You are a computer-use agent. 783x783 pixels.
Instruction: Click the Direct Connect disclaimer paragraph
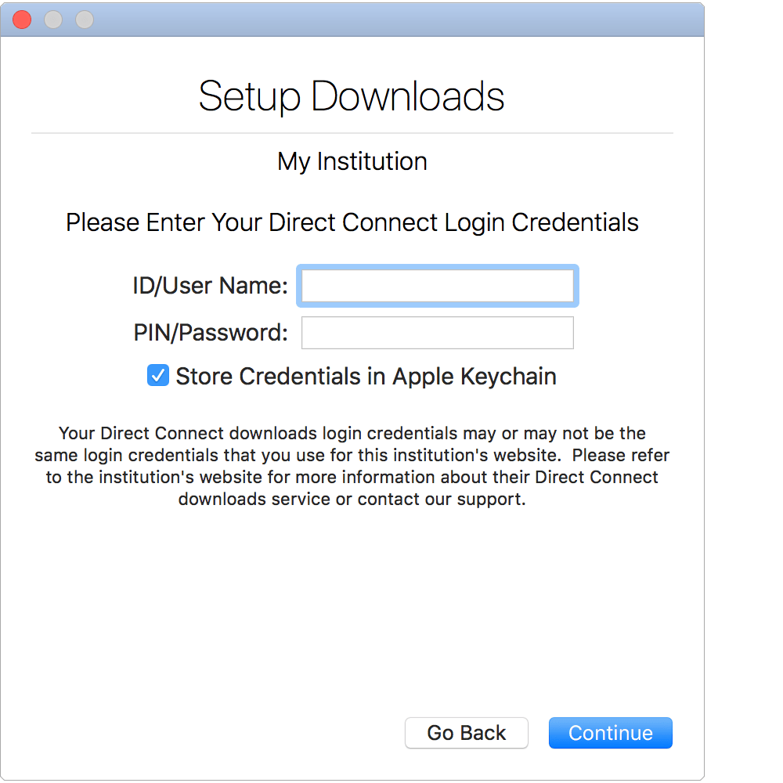pyautogui.click(x=352, y=464)
